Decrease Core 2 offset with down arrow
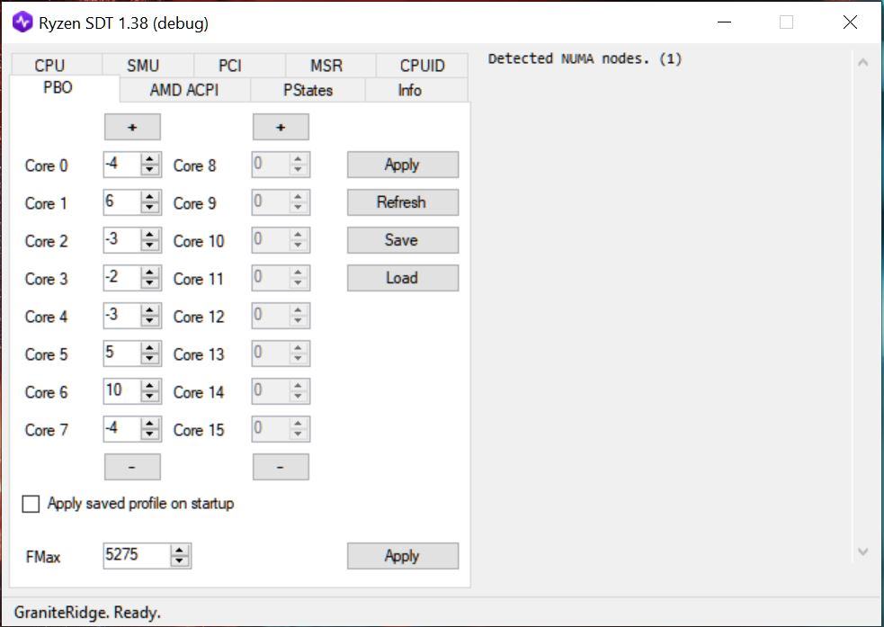 tap(150, 246)
